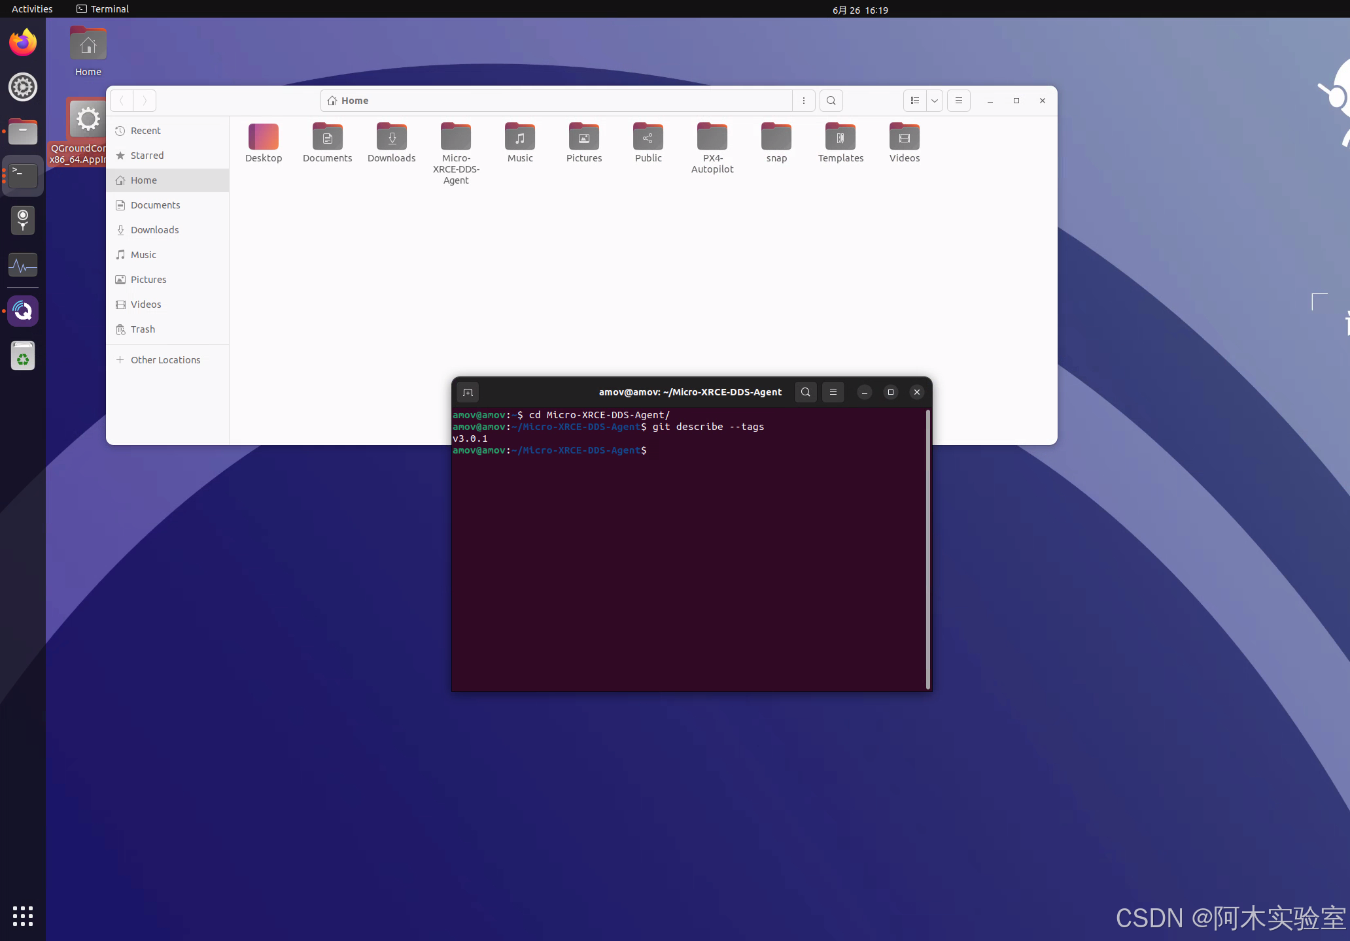The height and width of the screenshot is (941, 1350).
Task: Select Recent in the Files sidebar
Action: [167, 131]
